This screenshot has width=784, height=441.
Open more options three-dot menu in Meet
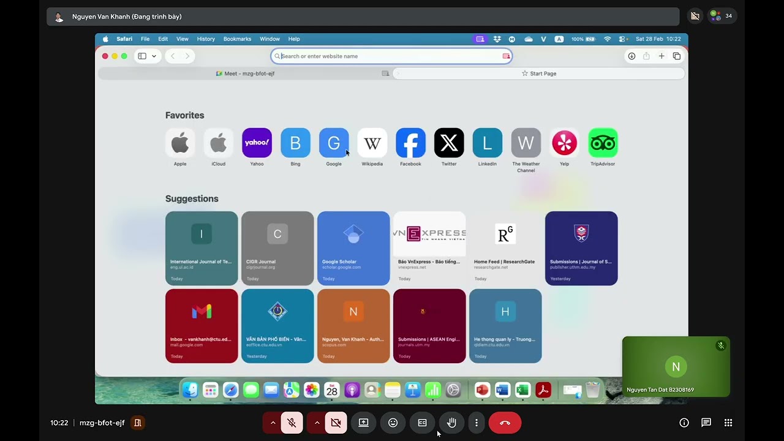pyautogui.click(x=476, y=423)
